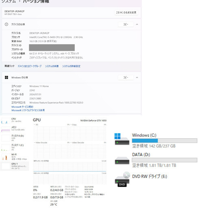The width and height of the screenshot is (208, 208).
Task: Open the domain or workgroup link
Action: [x=30, y=66]
